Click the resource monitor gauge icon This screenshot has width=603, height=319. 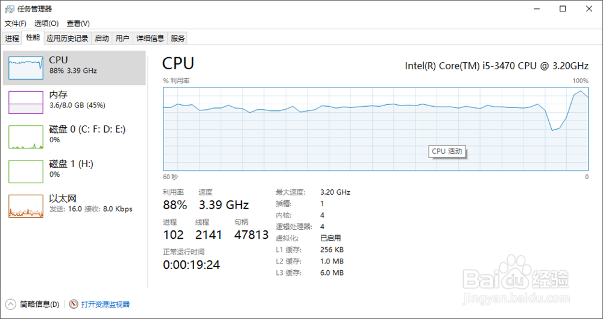coord(74,305)
